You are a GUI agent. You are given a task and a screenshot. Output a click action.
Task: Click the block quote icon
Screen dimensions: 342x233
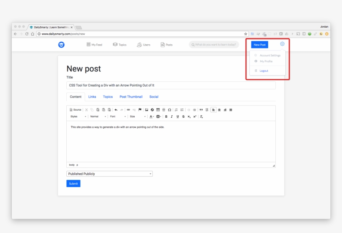pos(201,110)
